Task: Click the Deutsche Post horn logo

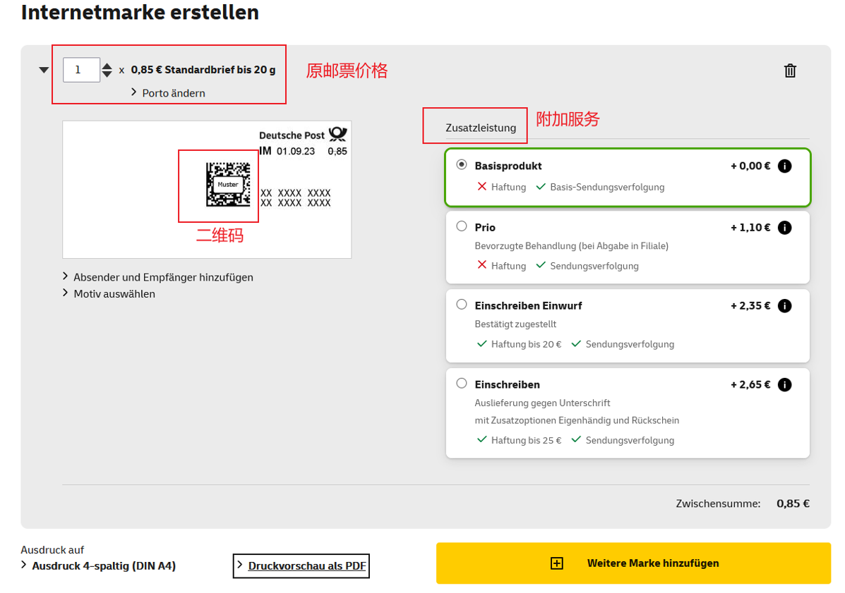Action: tap(338, 133)
